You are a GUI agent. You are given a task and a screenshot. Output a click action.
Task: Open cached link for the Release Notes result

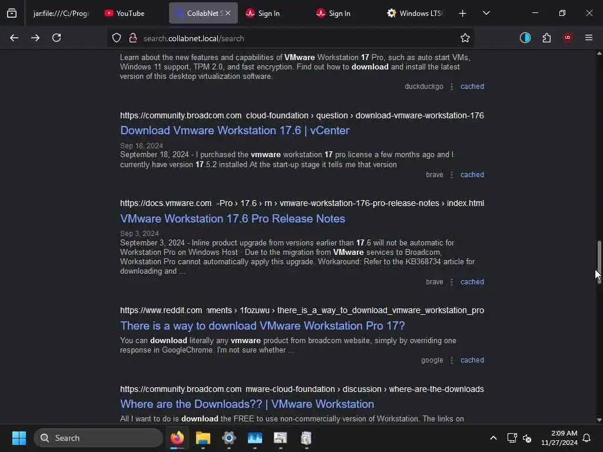click(x=472, y=282)
